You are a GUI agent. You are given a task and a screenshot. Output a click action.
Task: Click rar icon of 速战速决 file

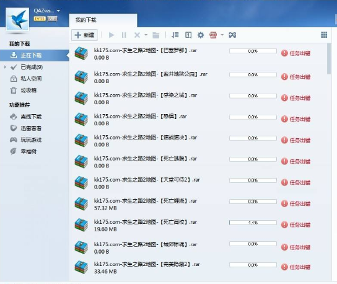coord(81,140)
